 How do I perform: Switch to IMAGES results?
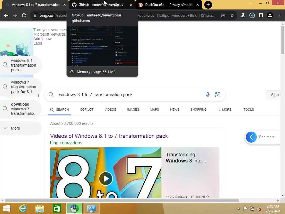point(133,110)
